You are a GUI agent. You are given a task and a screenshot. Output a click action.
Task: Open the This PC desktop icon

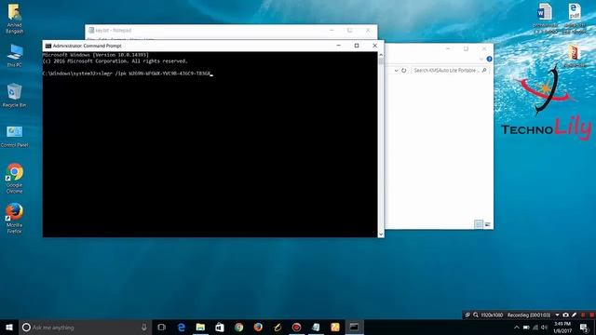click(x=15, y=56)
